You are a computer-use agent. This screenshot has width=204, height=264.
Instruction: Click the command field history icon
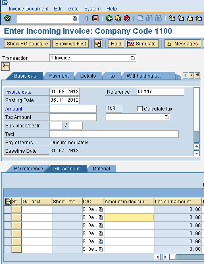pyautogui.click(x=75, y=18)
